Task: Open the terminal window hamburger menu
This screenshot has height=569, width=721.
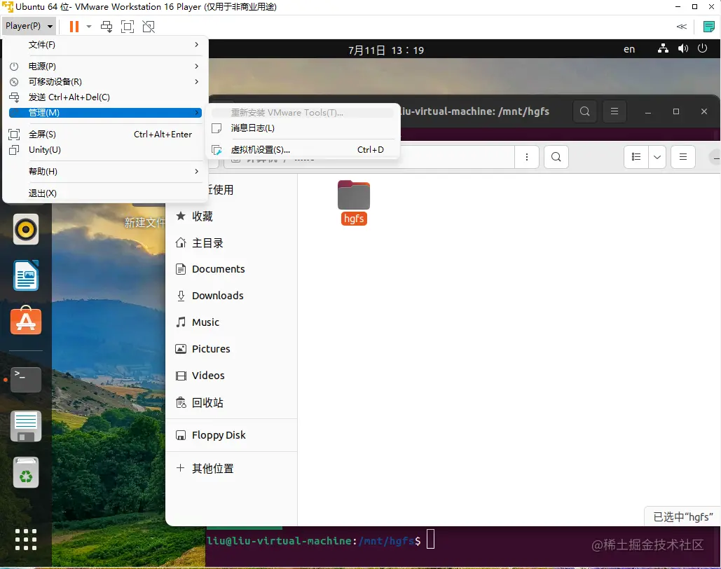Action: pos(614,111)
